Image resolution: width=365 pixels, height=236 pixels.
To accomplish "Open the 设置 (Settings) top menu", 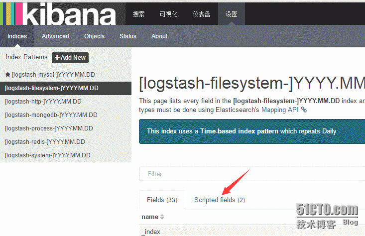I will coord(232,14).
